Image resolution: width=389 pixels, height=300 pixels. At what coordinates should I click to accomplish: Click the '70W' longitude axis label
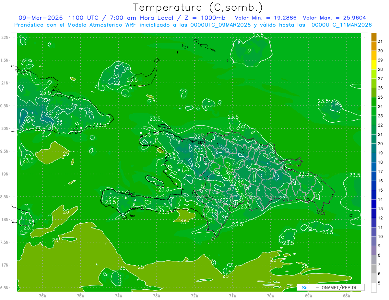click(x=271, y=295)
